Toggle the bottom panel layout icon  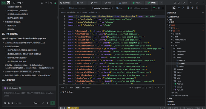(x=175, y=3)
